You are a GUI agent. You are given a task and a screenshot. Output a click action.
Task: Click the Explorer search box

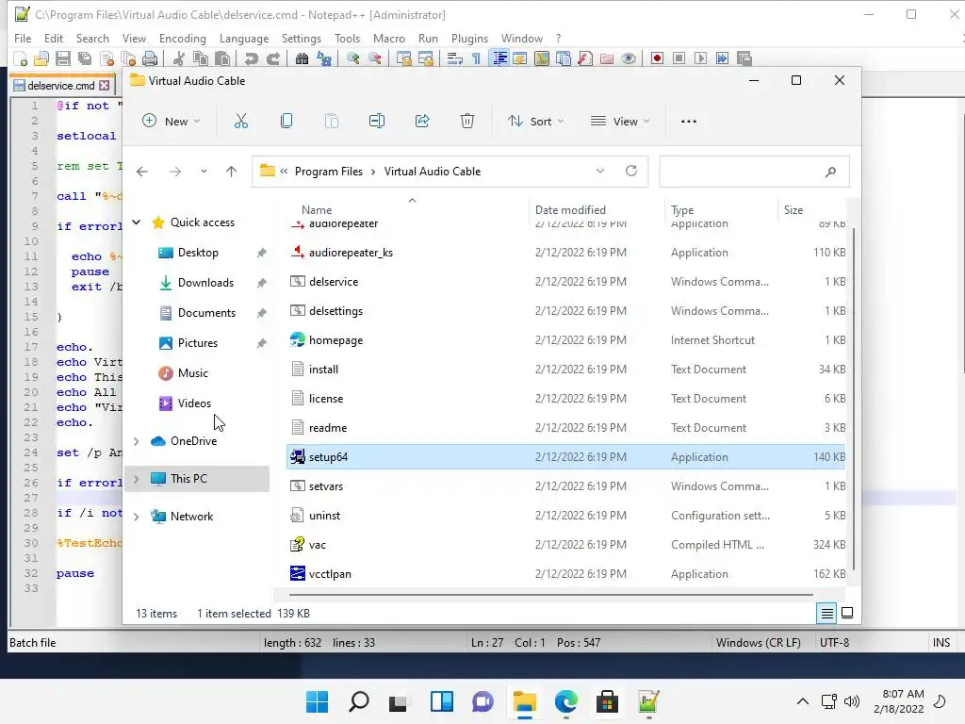click(755, 172)
